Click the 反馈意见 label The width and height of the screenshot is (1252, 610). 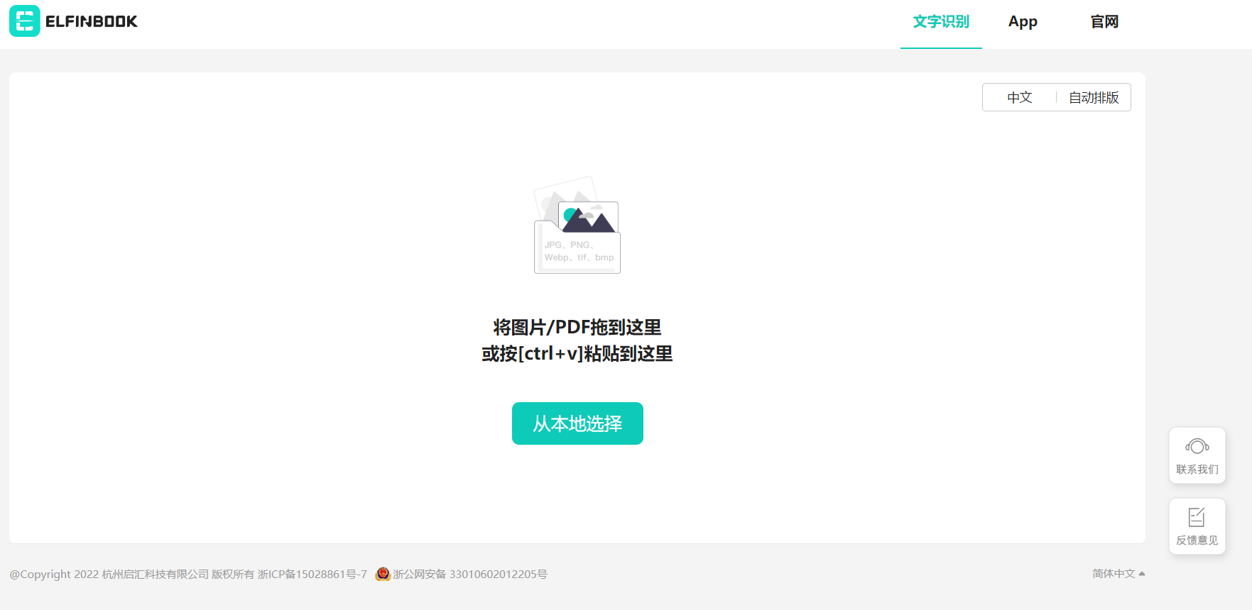tap(1197, 540)
